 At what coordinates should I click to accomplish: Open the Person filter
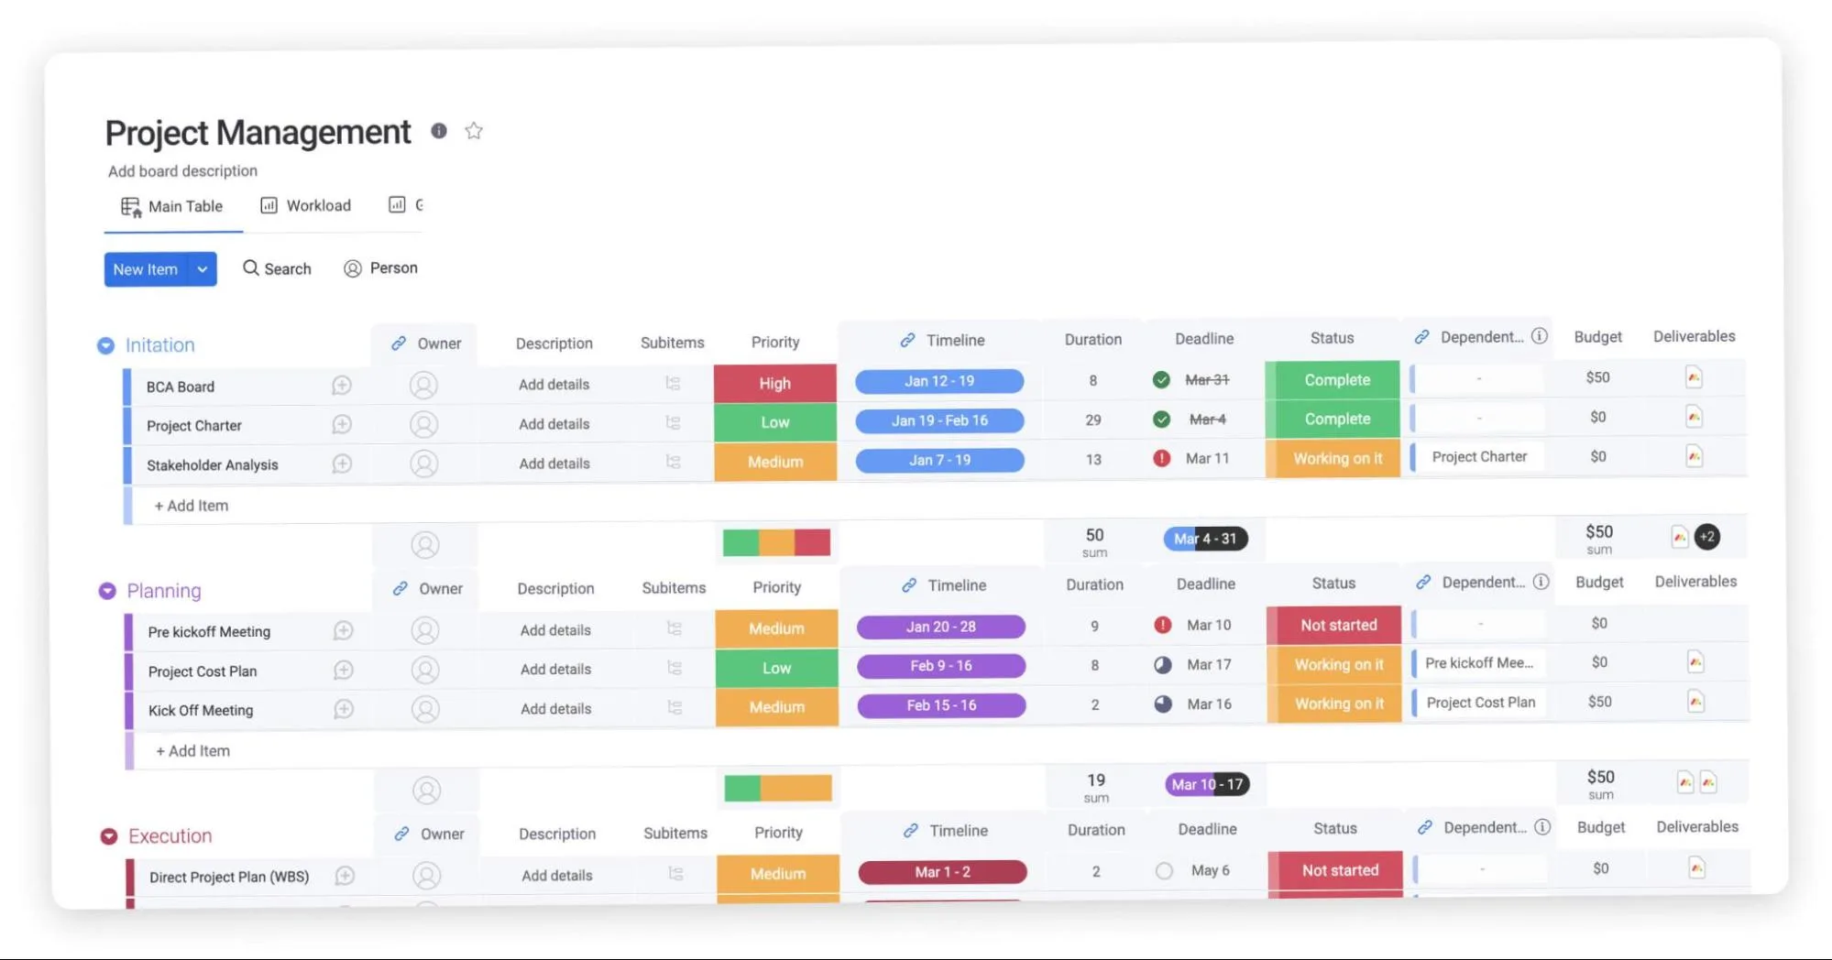tap(353, 268)
